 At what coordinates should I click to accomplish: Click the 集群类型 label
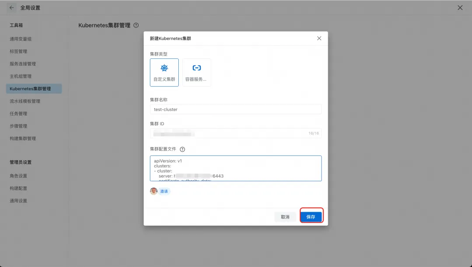[x=159, y=54]
